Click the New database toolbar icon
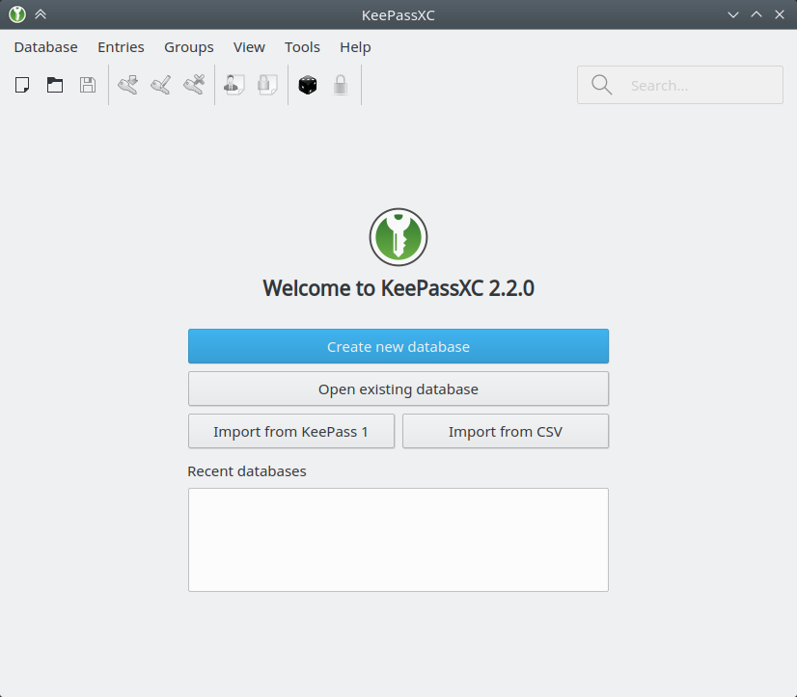The width and height of the screenshot is (797, 697). 22,85
